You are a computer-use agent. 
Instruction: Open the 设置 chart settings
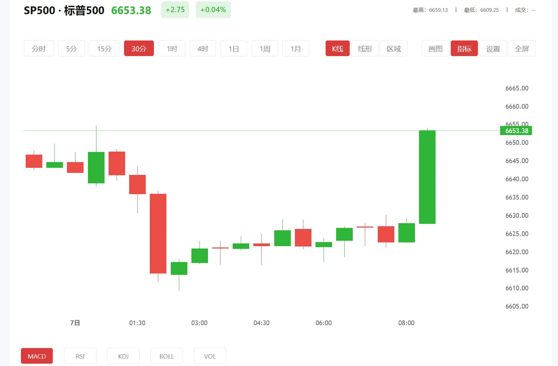coord(493,48)
